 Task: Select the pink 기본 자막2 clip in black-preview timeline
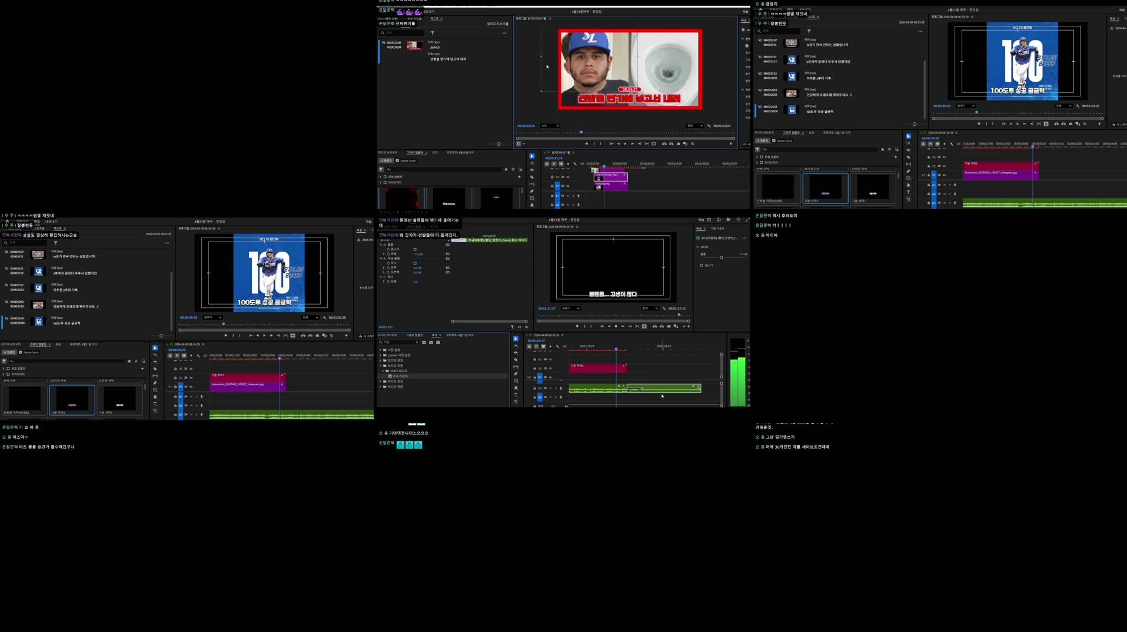point(598,369)
